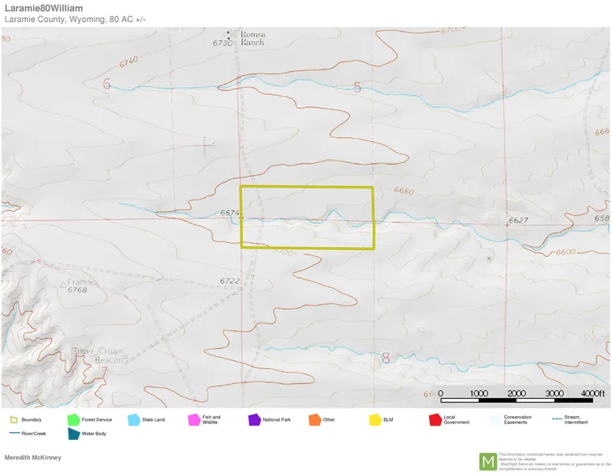Click the Meredith McKinney author name
Image resolution: width=612 pixels, height=473 pixels.
[33, 457]
